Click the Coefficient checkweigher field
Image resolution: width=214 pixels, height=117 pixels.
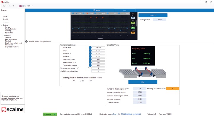click(98, 71)
